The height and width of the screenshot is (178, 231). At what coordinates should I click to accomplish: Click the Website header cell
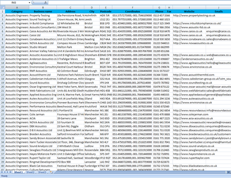point(189,12)
